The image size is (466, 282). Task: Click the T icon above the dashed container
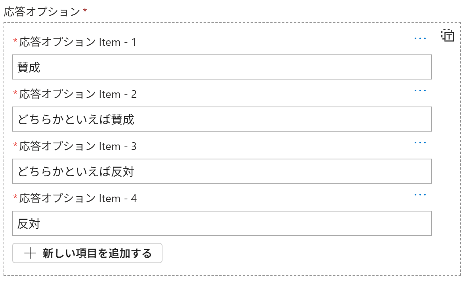point(448,36)
